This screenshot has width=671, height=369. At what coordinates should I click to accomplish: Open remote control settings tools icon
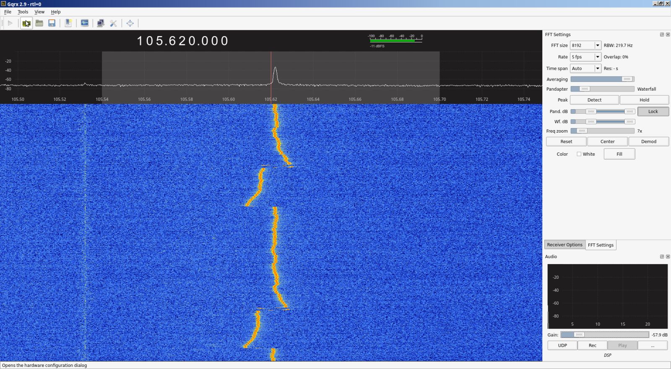(113, 23)
